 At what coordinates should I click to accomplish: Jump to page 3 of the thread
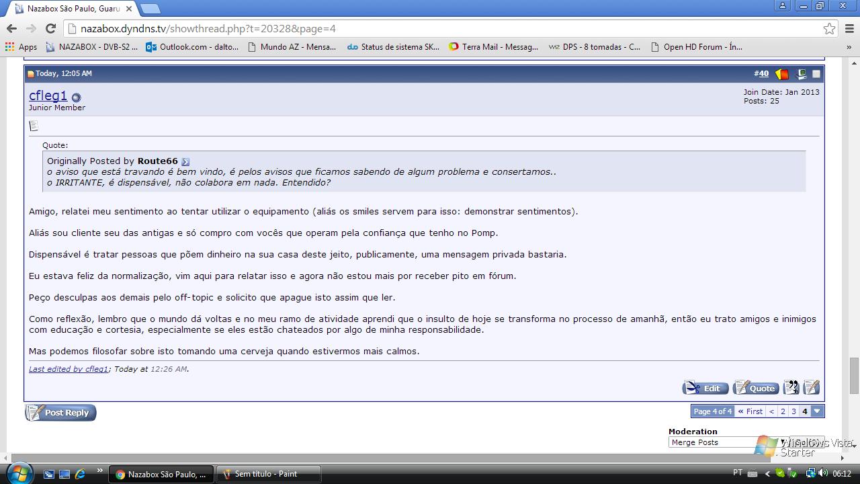coord(793,411)
